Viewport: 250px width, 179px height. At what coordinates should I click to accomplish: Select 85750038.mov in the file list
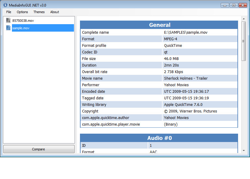(23, 21)
